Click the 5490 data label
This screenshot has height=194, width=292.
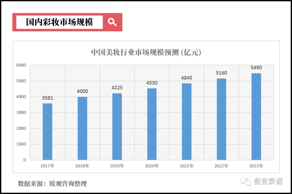pyautogui.click(x=256, y=68)
